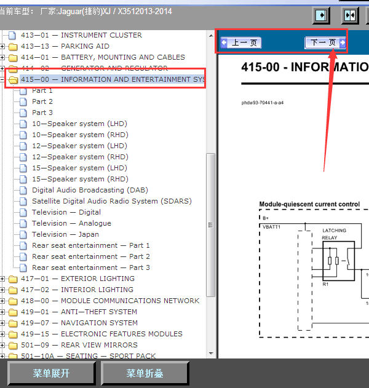Image resolution: width=369 pixels, height=388 pixels.
Task: Select 415-00 Information and Entertainment System row
Action: (113, 79)
